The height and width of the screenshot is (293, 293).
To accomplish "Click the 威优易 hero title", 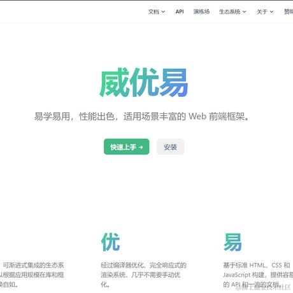I will pyautogui.click(x=144, y=83).
